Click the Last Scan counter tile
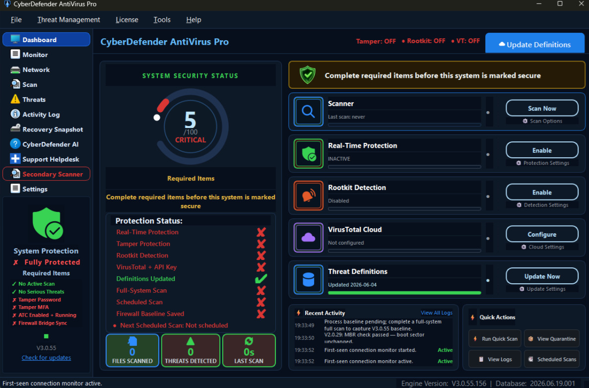The image size is (589, 388). point(249,350)
